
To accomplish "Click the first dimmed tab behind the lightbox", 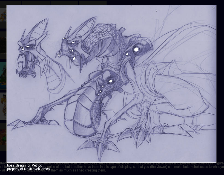I will 11,3.
